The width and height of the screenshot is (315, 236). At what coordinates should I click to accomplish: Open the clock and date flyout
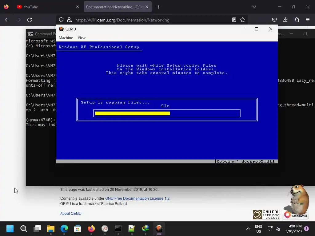click(293, 229)
